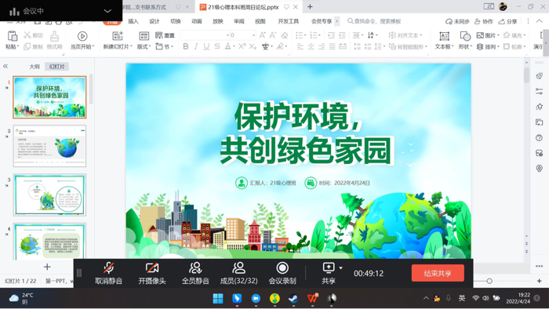Open the Shapes (形状) tool

(x=465, y=40)
